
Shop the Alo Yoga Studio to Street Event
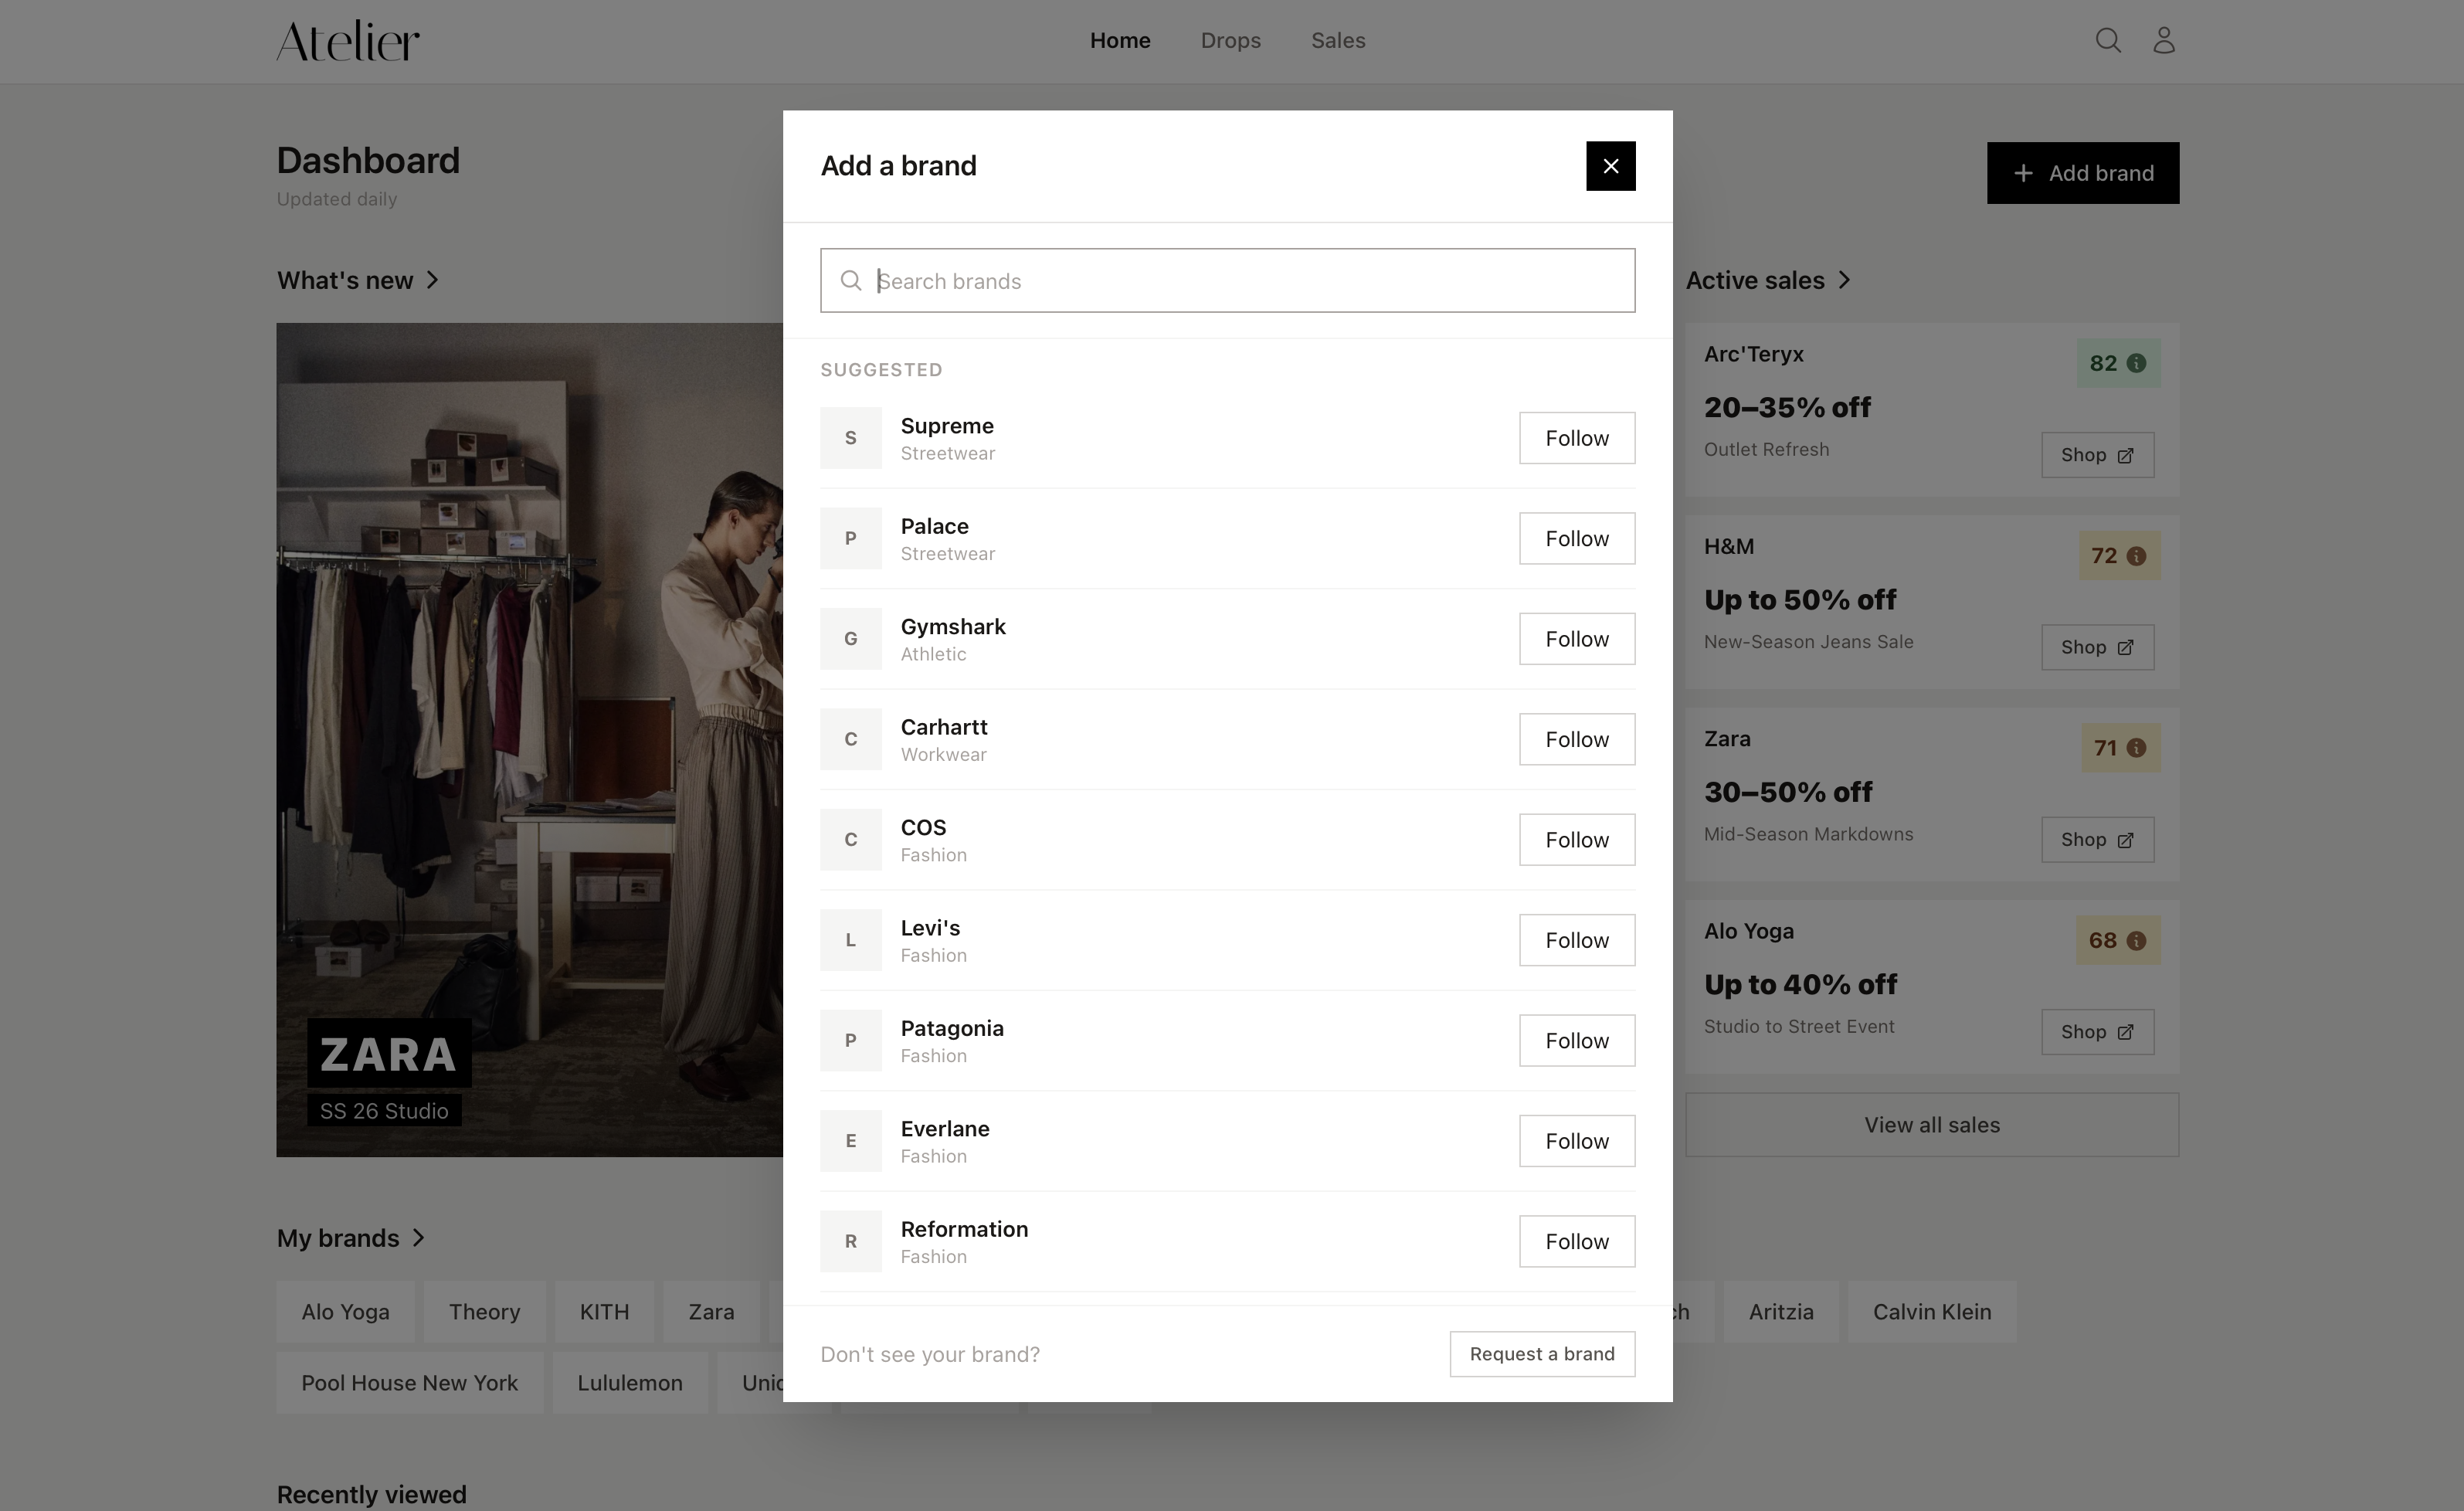[x=2097, y=1032]
